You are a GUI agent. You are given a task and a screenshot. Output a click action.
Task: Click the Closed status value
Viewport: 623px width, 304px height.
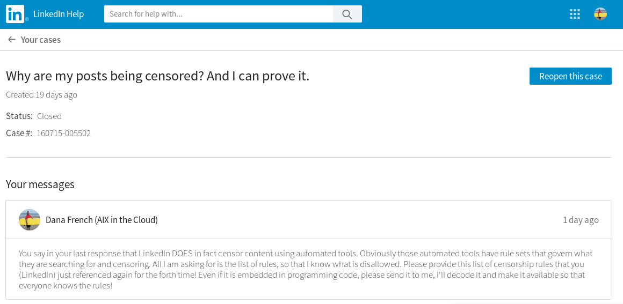pyautogui.click(x=49, y=116)
